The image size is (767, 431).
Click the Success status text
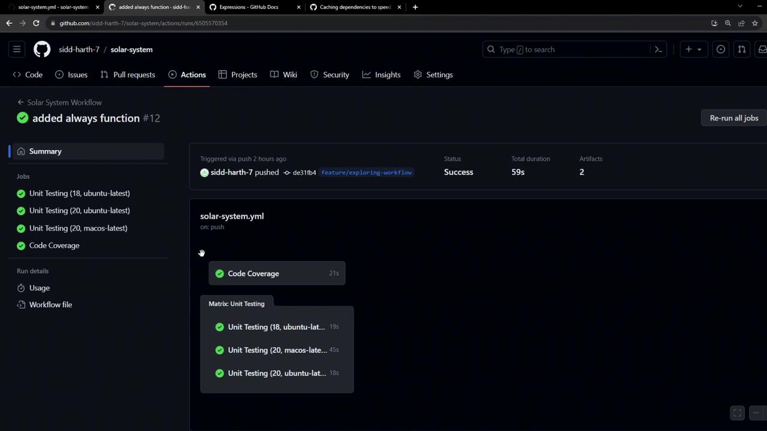458,172
